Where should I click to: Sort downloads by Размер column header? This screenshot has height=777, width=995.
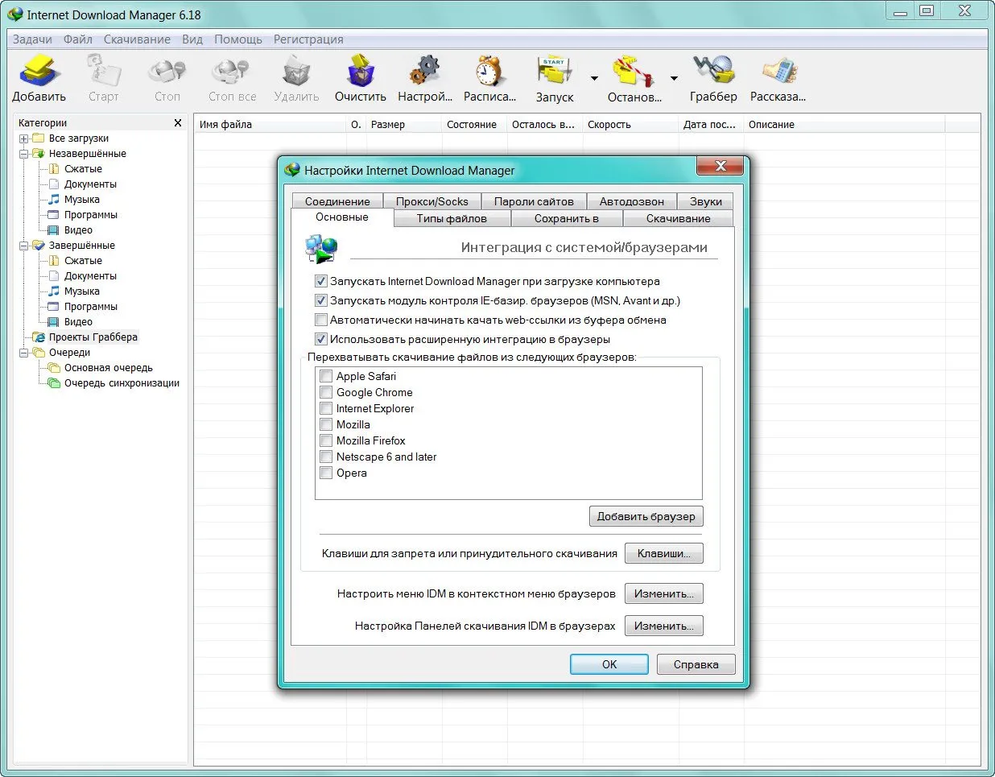point(404,124)
